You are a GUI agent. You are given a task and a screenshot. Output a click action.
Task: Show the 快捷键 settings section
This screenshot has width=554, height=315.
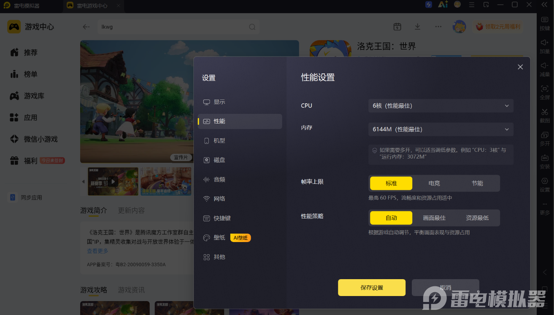pos(240,218)
